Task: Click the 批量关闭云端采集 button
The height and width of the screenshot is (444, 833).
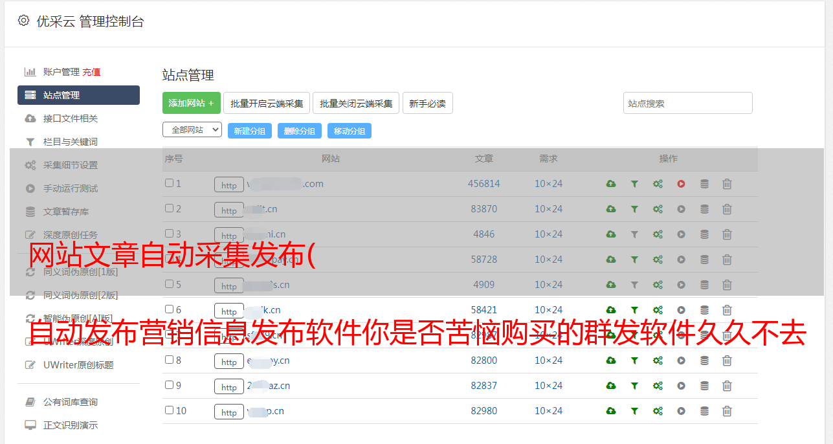Action: (x=356, y=103)
